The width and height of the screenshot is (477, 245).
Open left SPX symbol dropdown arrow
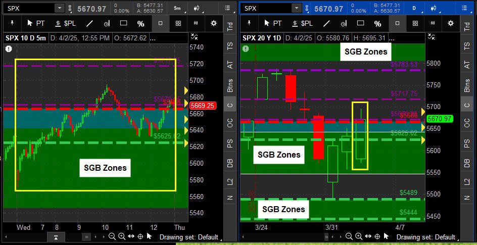[60, 8]
